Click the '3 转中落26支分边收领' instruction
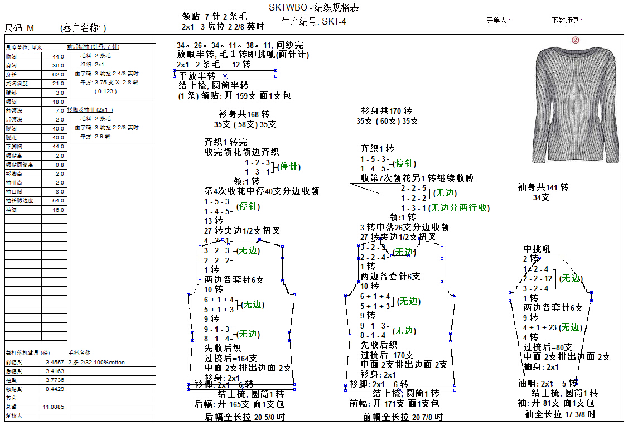Image resolution: width=628 pixels, height=425 pixels. pyautogui.click(x=404, y=227)
